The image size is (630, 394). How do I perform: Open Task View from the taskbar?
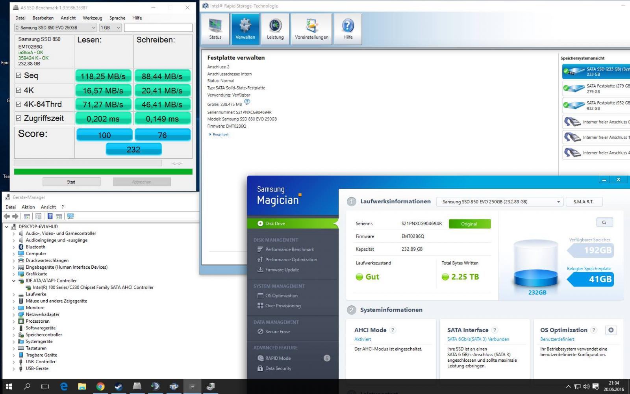tap(45, 387)
